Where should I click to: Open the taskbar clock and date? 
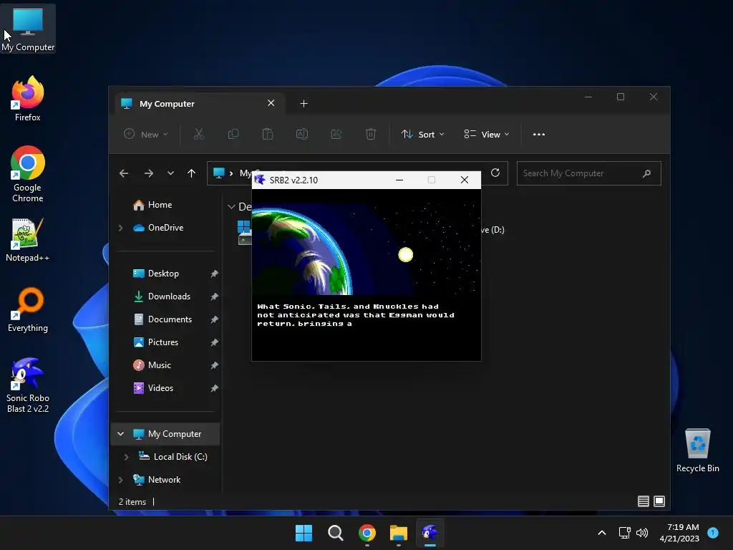click(680, 533)
